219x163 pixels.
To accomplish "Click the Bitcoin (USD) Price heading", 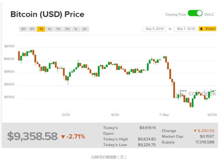I will coord(47,14).
